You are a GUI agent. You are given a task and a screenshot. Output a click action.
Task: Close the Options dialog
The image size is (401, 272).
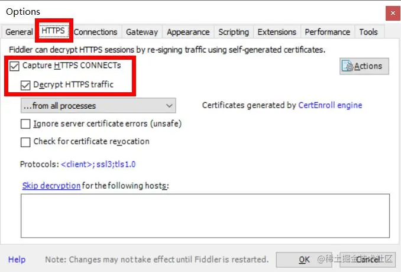pos(393,13)
